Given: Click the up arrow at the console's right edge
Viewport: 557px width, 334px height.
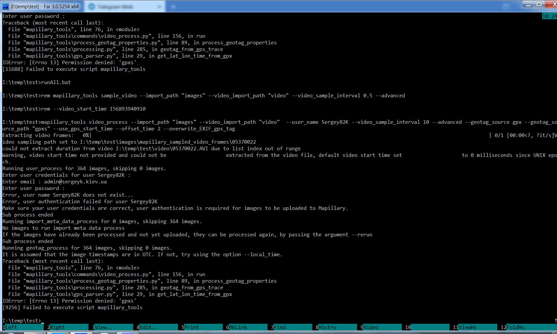Looking at the screenshot, I should coord(555,320).
